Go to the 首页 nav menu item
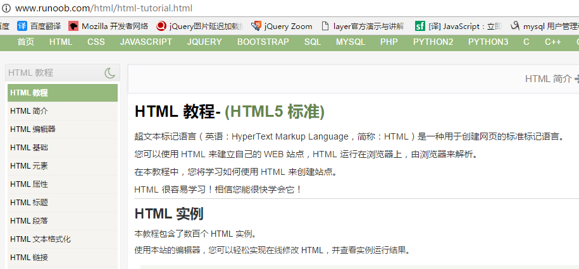This screenshot has height=269, width=579. pyautogui.click(x=26, y=42)
